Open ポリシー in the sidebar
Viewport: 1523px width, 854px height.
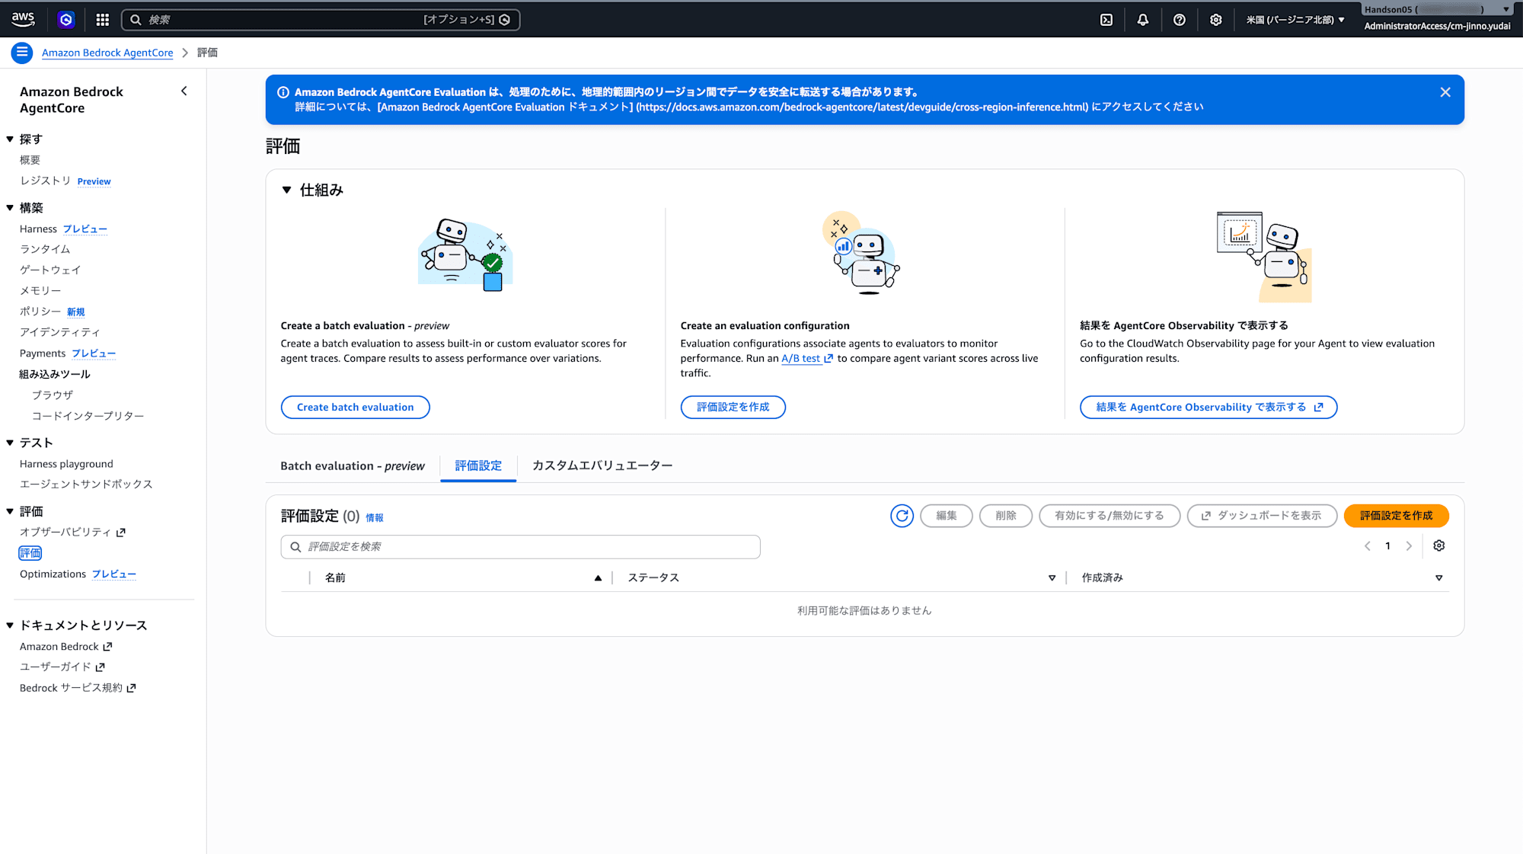(x=40, y=312)
